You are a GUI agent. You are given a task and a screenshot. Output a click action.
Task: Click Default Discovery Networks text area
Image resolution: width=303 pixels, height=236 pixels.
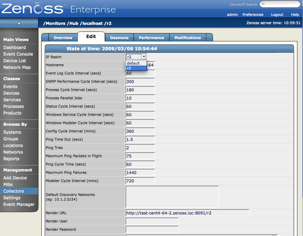pos(172,197)
